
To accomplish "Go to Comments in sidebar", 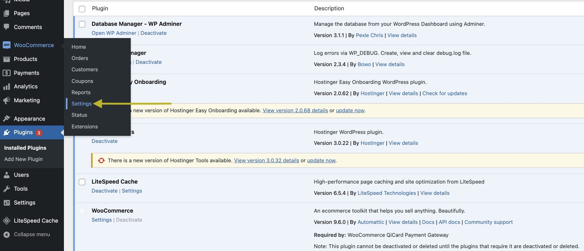I will pyautogui.click(x=28, y=27).
